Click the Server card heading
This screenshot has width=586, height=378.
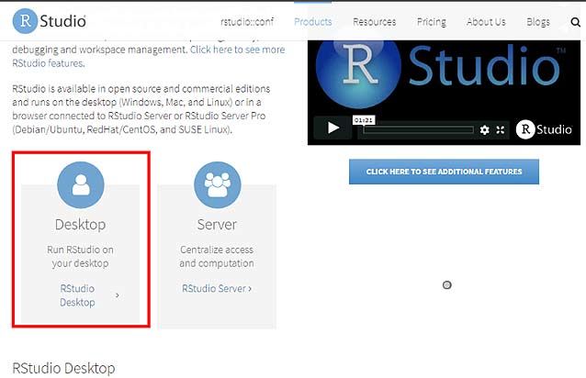217,224
